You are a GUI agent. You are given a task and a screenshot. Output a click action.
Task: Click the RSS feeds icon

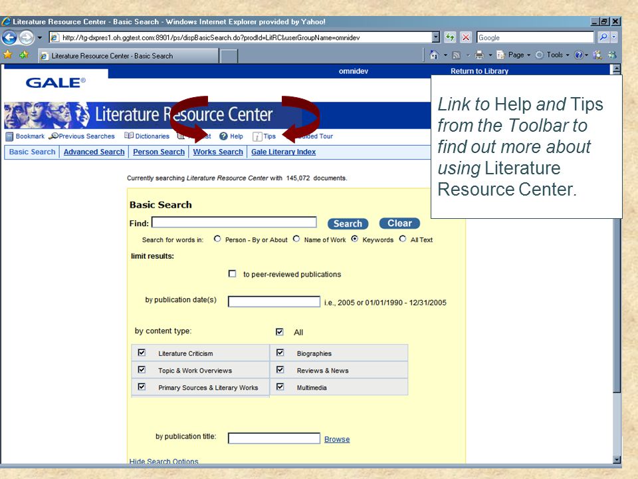click(x=457, y=55)
